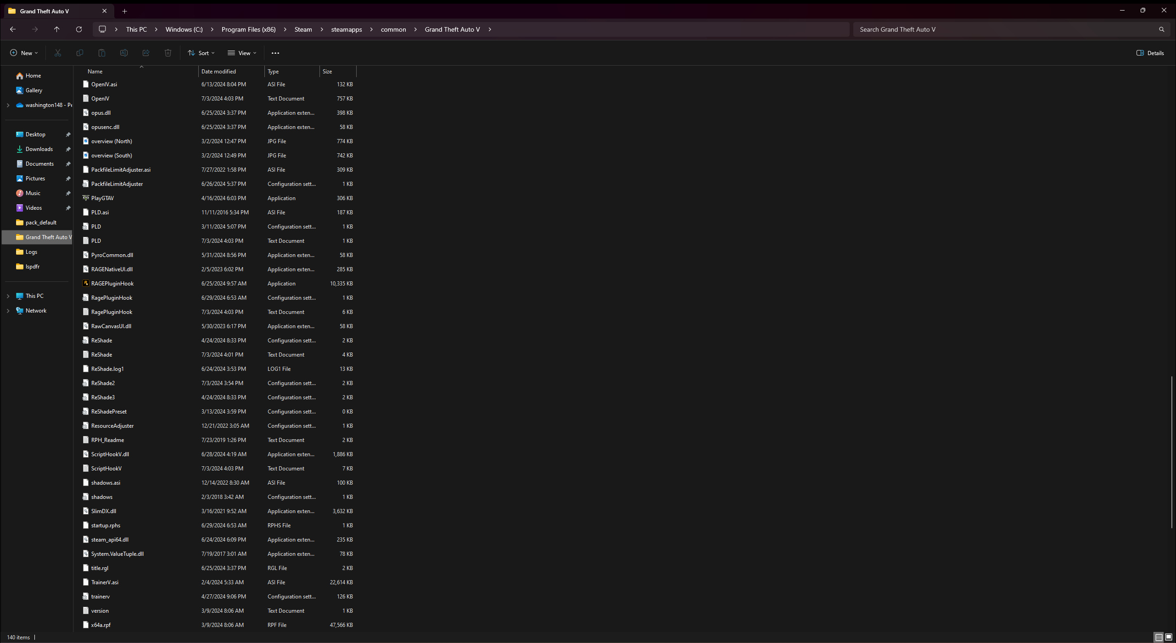Click the search magnifier icon
Viewport: 1176px width, 643px height.
coord(1161,29)
